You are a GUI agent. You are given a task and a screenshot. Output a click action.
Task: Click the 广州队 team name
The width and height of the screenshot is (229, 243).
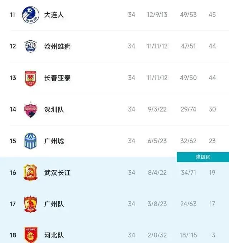click(x=54, y=204)
